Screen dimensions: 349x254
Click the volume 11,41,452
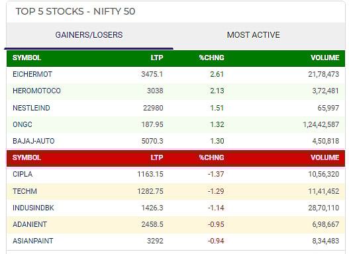[x=324, y=191]
